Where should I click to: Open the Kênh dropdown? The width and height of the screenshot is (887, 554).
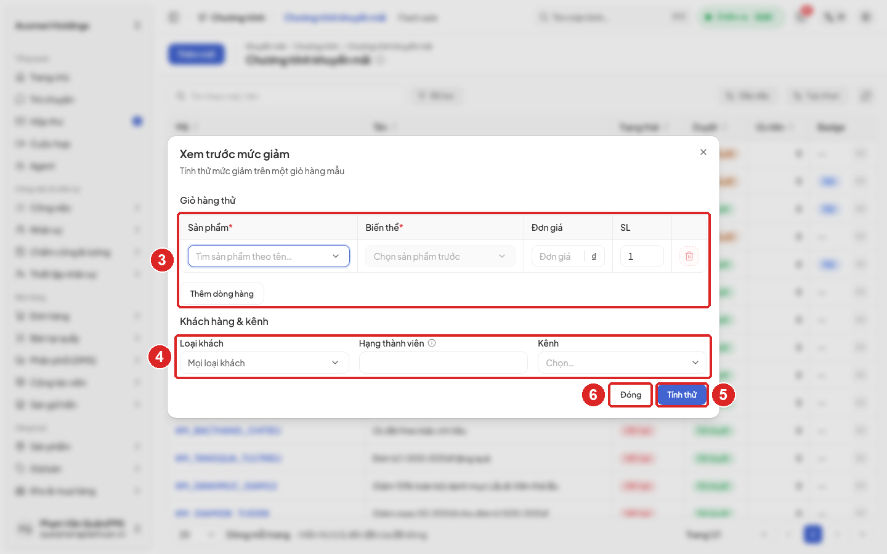click(x=623, y=363)
